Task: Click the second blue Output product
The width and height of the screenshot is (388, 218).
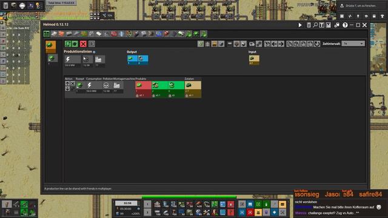Action: [x=143, y=60]
